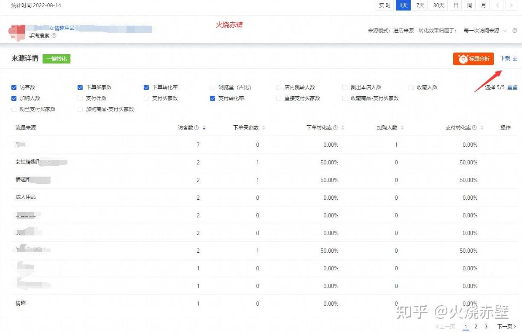
Task: Click 上一页 previous page button
Action: pos(445,327)
